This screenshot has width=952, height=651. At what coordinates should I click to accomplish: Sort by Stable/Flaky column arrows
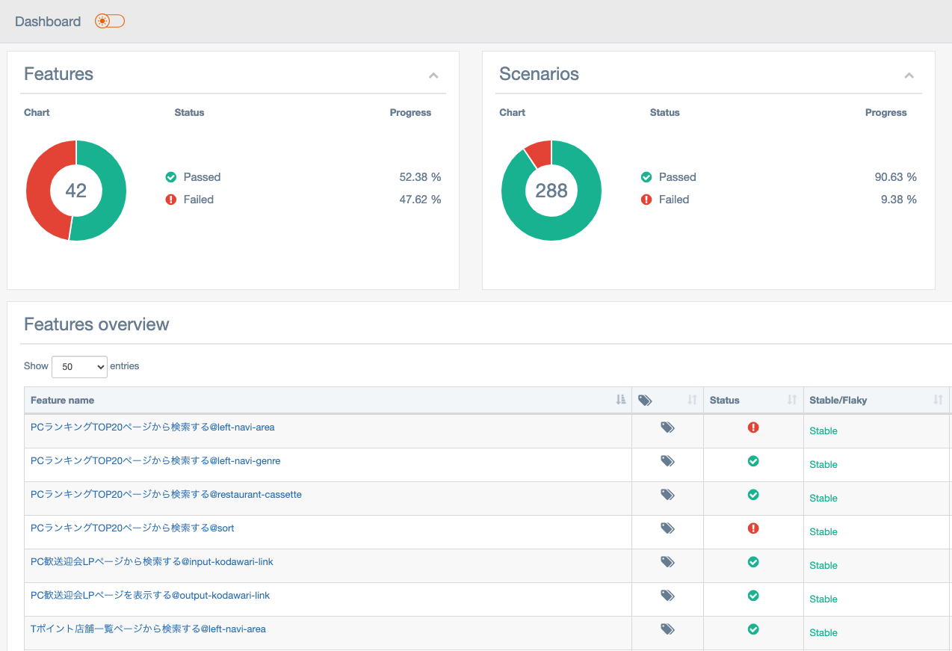tap(938, 400)
